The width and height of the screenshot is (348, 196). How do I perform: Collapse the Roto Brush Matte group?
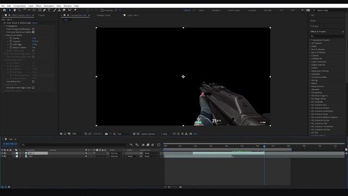coord(5,35)
